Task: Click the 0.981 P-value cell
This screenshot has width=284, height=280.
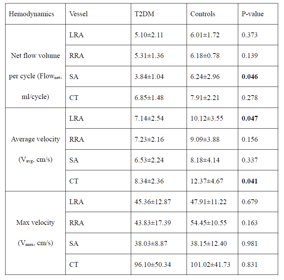Action: [250, 243]
